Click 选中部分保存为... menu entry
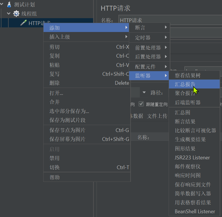 [x=87, y=111]
